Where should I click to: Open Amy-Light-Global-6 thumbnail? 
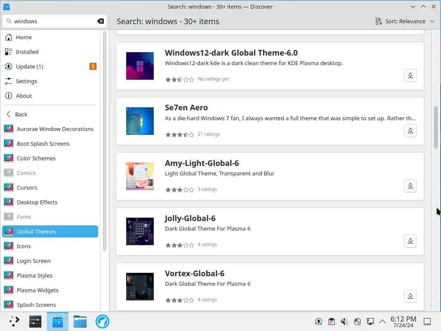point(140,176)
